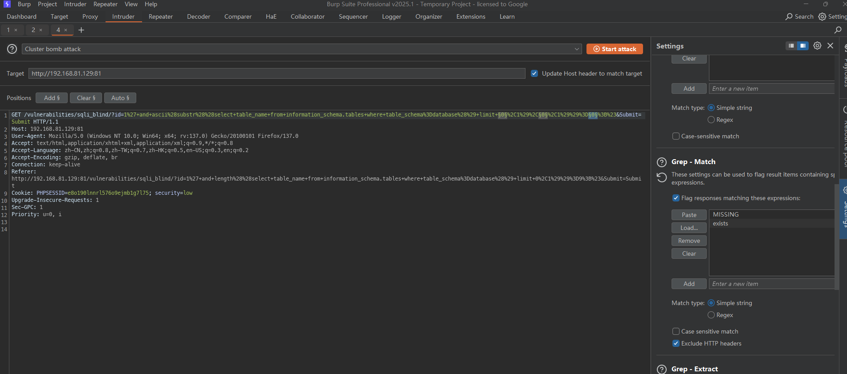Image resolution: width=847 pixels, height=374 pixels.
Task: Open Grep - Extract help icon
Action: pyautogui.click(x=662, y=369)
